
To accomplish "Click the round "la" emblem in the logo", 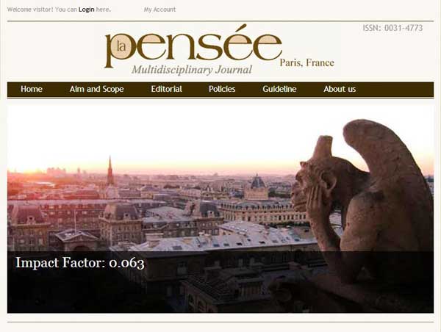I will click(x=121, y=46).
